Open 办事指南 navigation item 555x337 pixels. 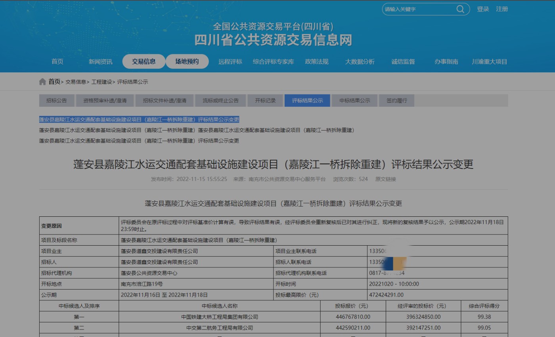click(x=446, y=61)
